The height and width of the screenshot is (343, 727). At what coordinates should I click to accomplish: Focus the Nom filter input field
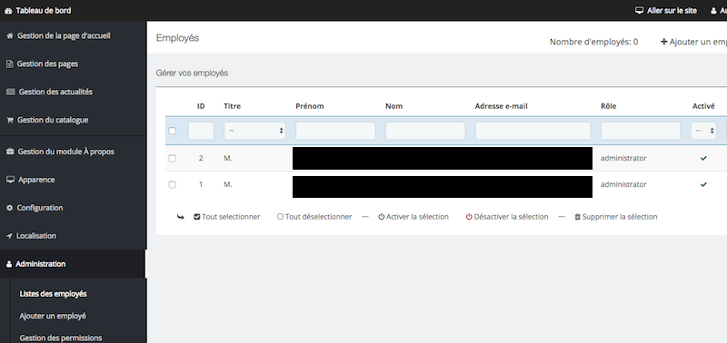pyautogui.click(x=425, y=131)
